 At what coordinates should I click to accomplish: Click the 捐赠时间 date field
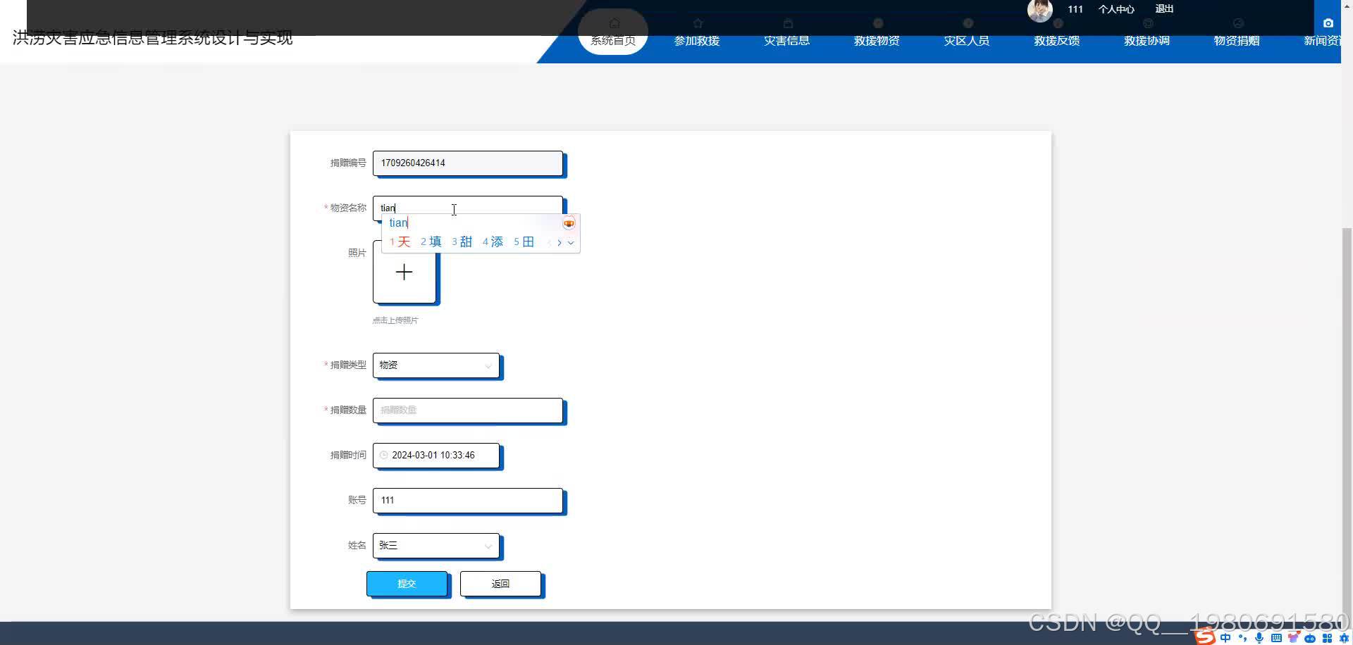(436, 456)
